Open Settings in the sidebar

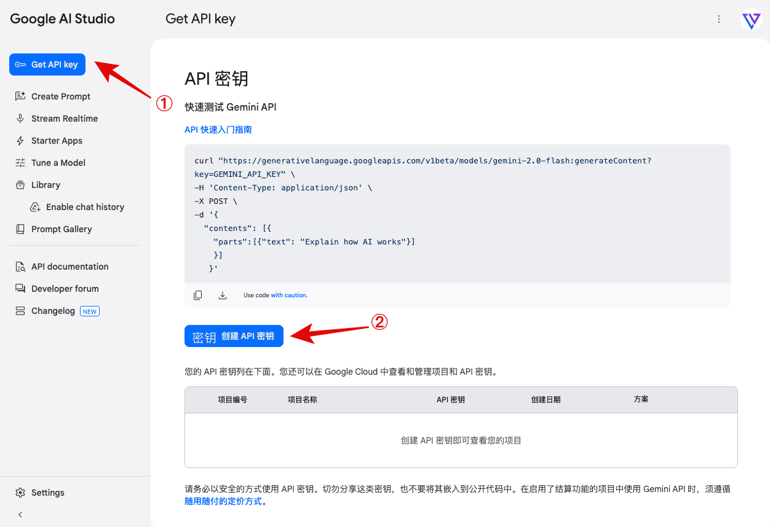(40, 493)
